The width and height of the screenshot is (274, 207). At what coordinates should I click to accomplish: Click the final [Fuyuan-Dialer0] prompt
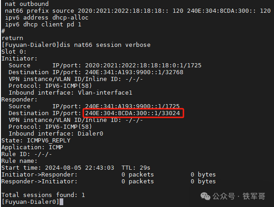point(30,202)
